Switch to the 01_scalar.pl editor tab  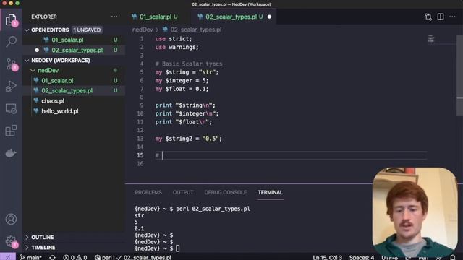pos(155,17)
